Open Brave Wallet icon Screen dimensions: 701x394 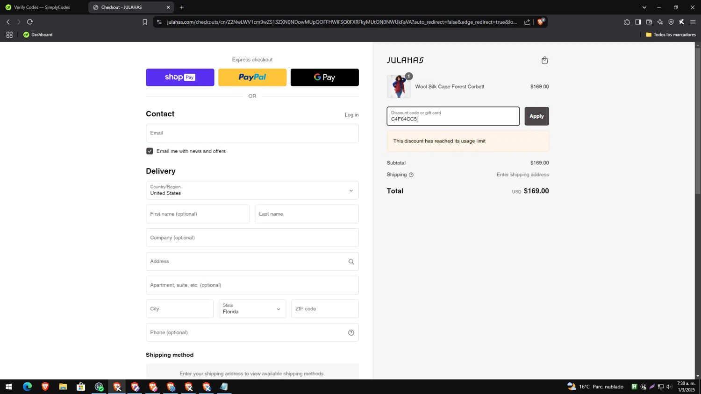point(649,22)
